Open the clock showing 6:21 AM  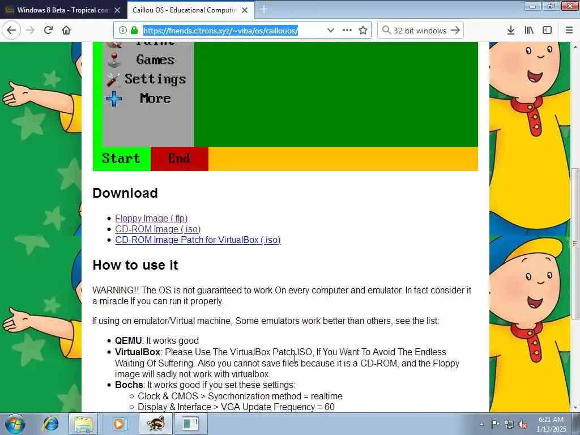tap(551, 424)
